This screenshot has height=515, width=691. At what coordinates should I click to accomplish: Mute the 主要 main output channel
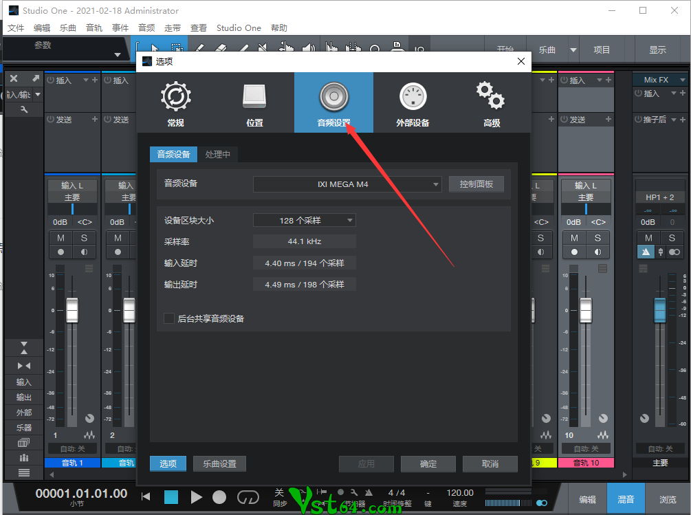click(x=648, y=238)
